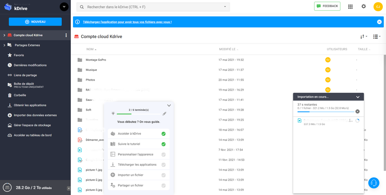Image resolution: width=386 pixels, height=195 pixels.
Task: Click the Importer des données externes icon
Action: click(x=10, y=115)
